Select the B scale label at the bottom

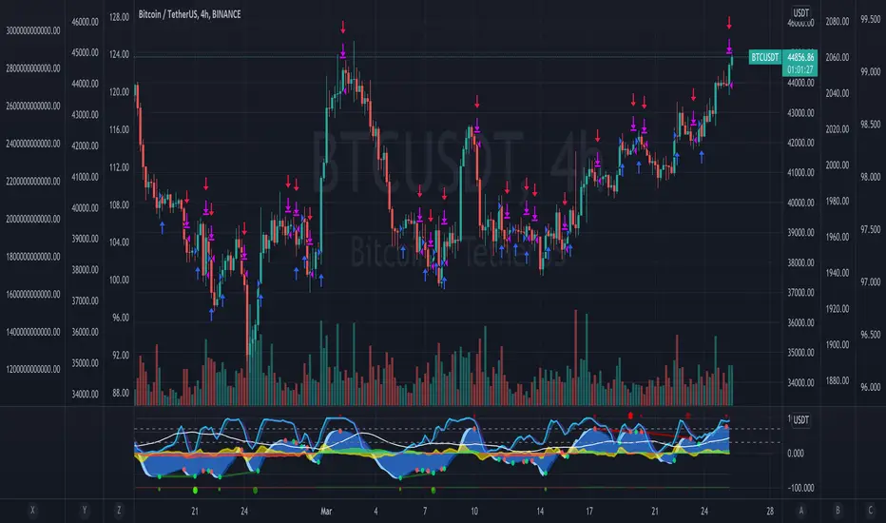pos(838,510)
